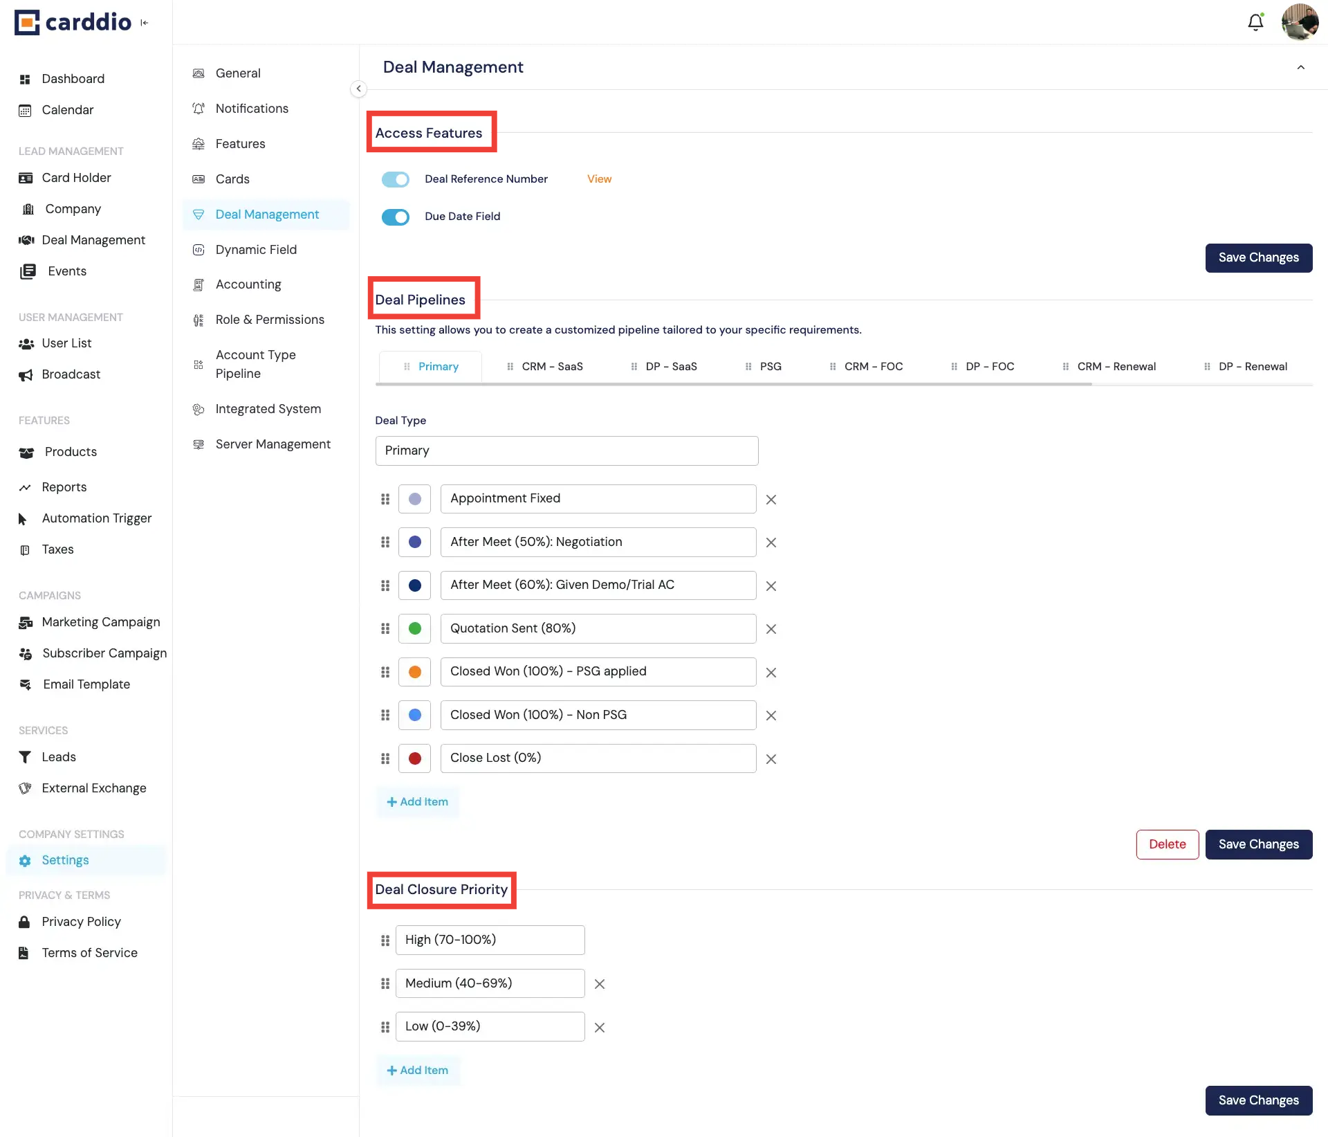Click the orange color dot for Closed Won PSG
Image resolution: width=1328 pixels, height=1137 pixels.
coord(414,671)
